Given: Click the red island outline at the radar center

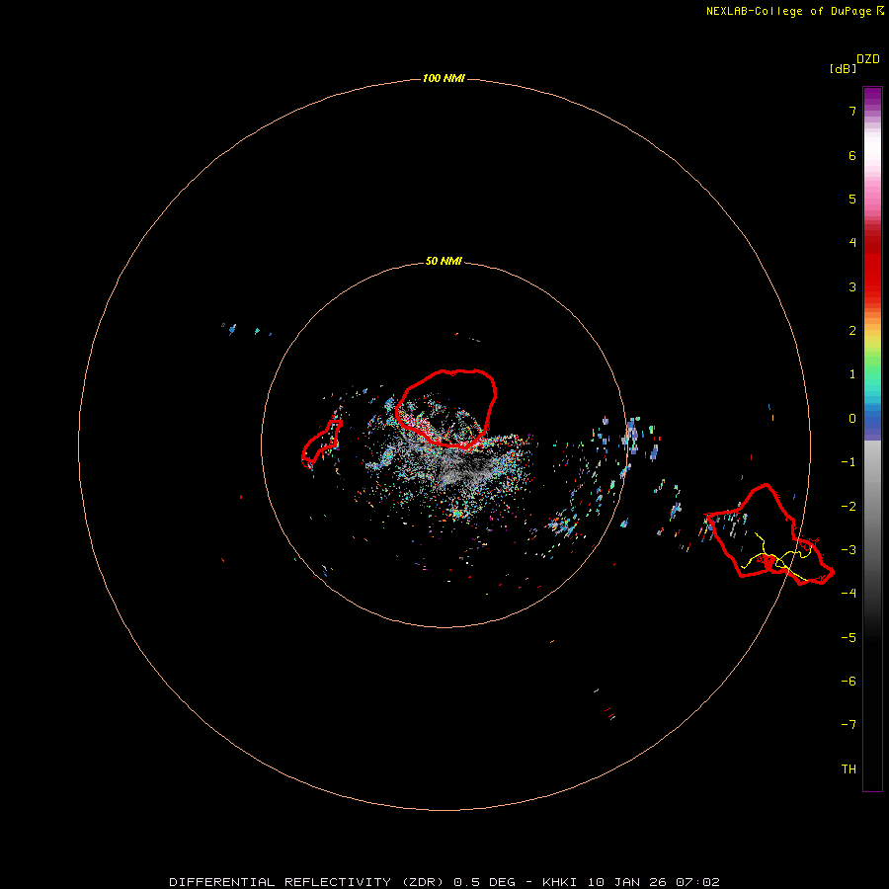Looking at the screenshot, I should coord(445,408).
